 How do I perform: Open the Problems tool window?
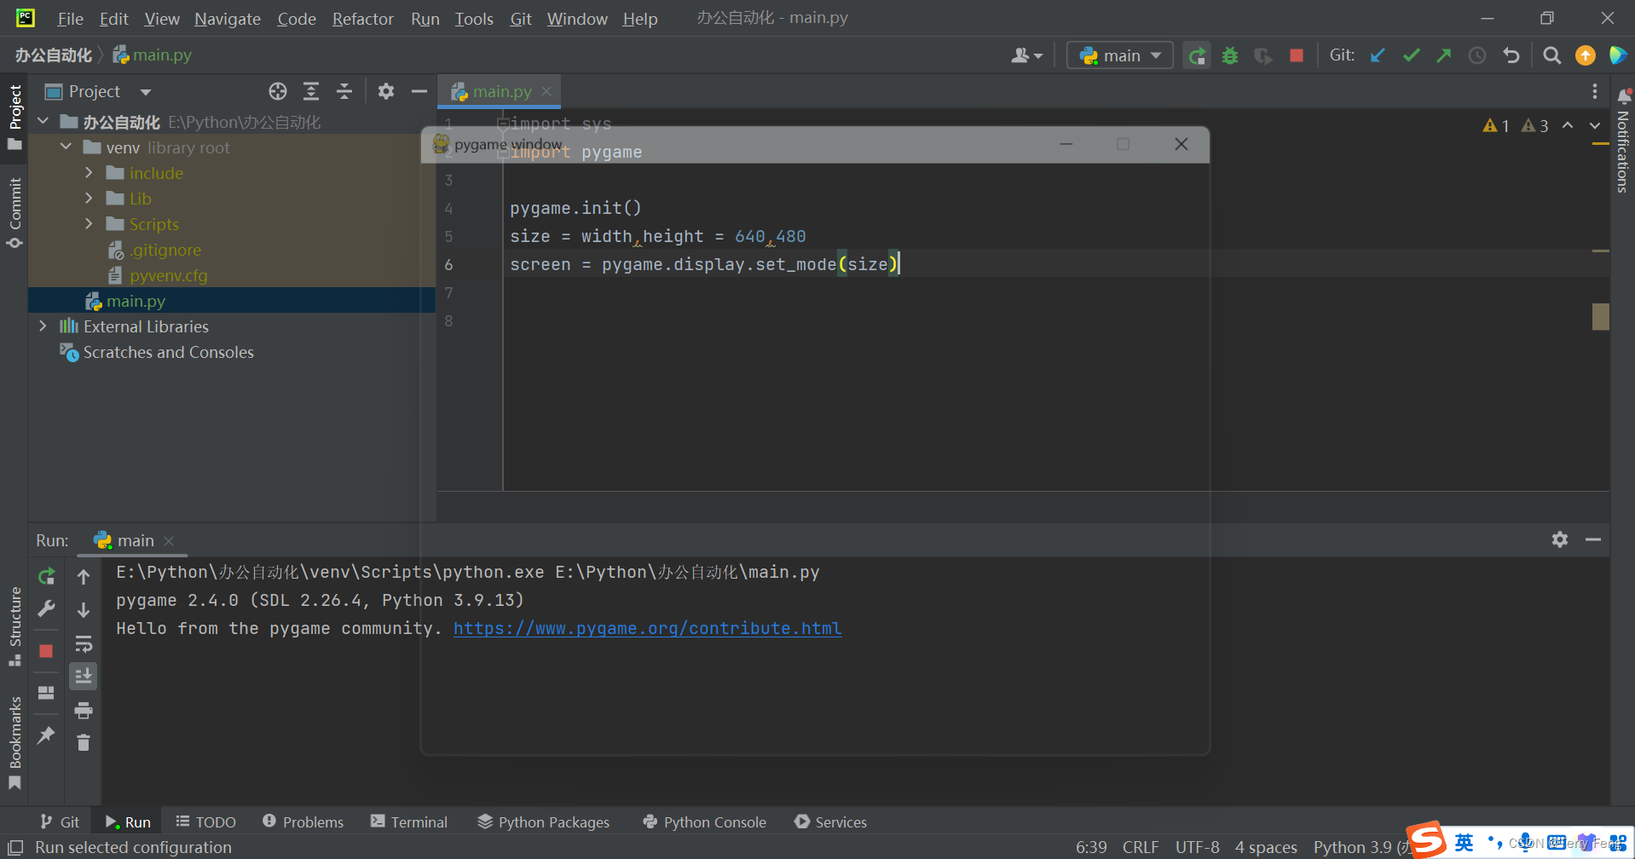point(303,822)
